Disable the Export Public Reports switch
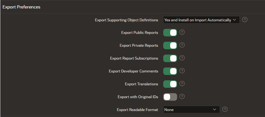The width and height of the screenshot is (265, 117). coord(170,33)
